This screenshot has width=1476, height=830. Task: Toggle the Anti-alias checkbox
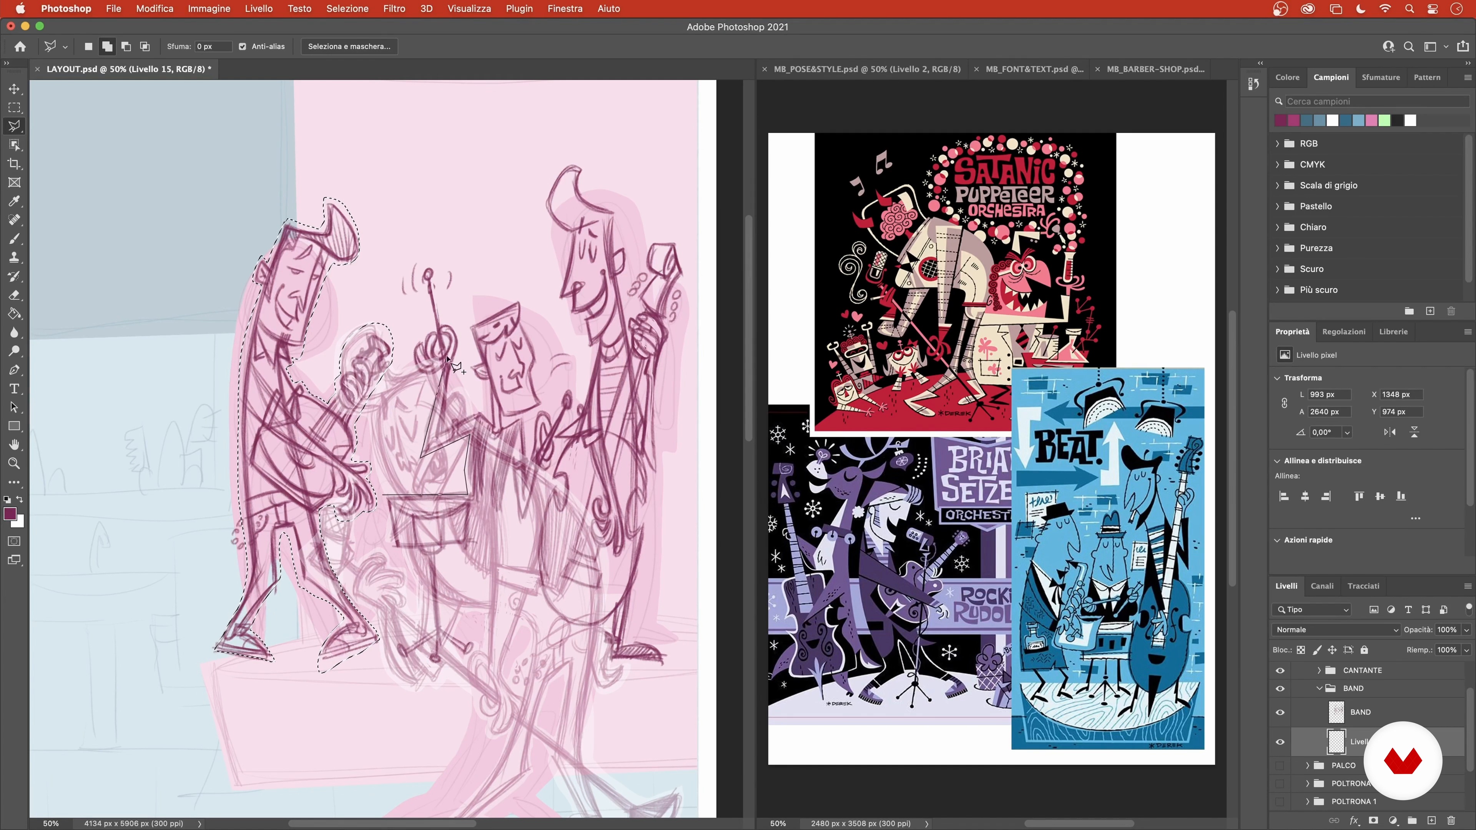point(243,46)
